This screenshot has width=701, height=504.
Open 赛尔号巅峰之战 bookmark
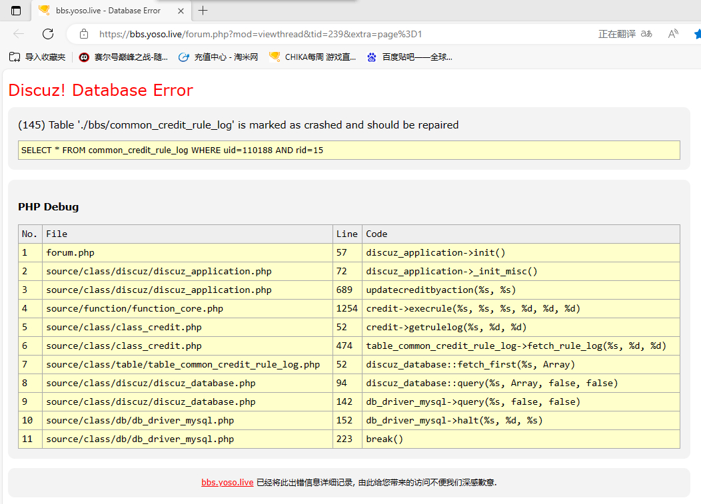click(x=123, y=57)
